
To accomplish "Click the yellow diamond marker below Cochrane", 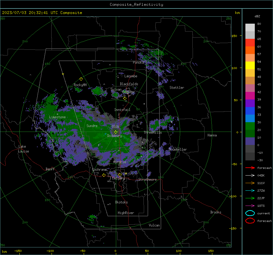I will 104,175.
